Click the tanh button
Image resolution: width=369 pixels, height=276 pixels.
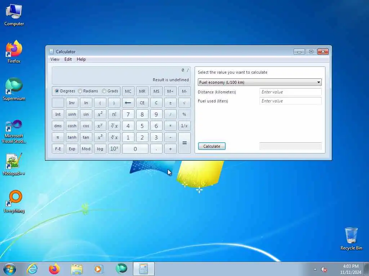coord(72,137)
